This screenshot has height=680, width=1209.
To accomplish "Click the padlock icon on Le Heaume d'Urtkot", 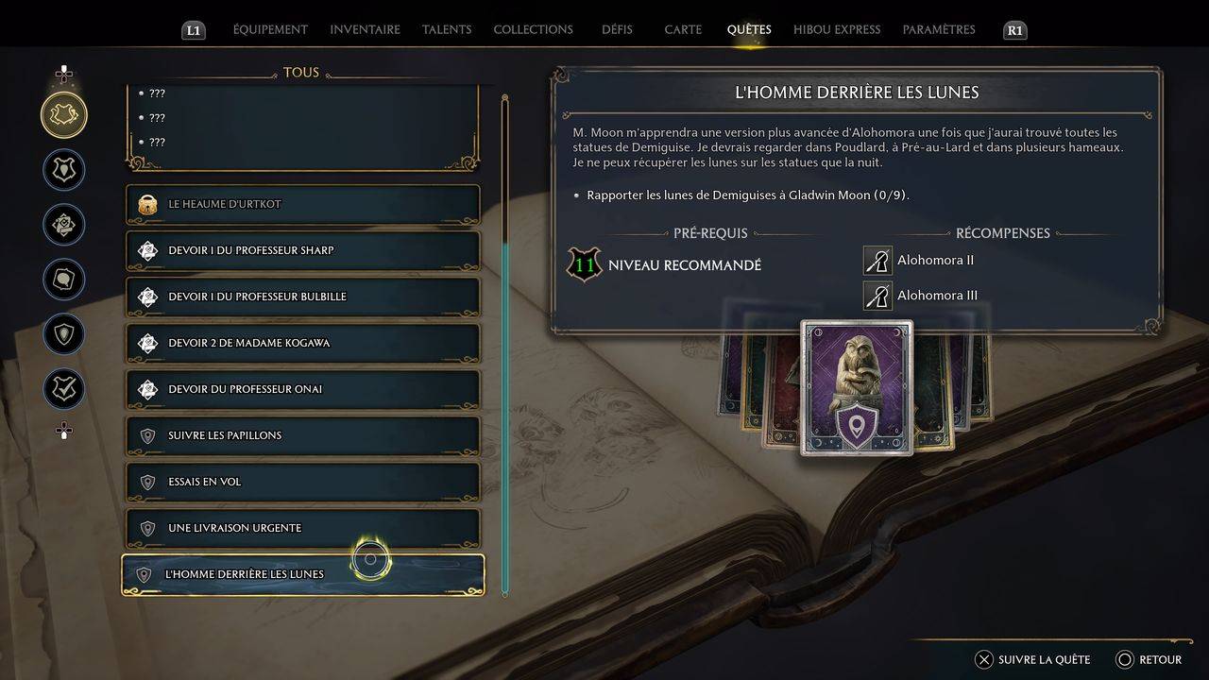I will pyautogui.click(x=147, y=204).
